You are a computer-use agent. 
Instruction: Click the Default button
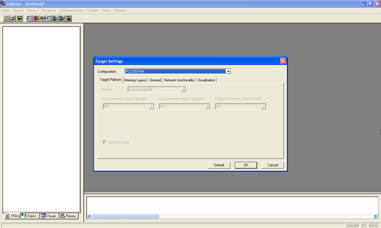pyautogui.click(x=219, y=165)
